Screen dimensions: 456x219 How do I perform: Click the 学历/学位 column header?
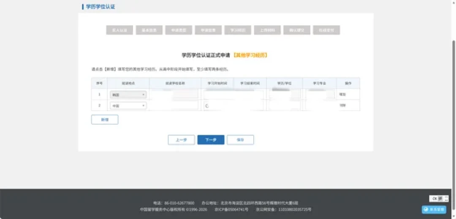pos(285,83)
